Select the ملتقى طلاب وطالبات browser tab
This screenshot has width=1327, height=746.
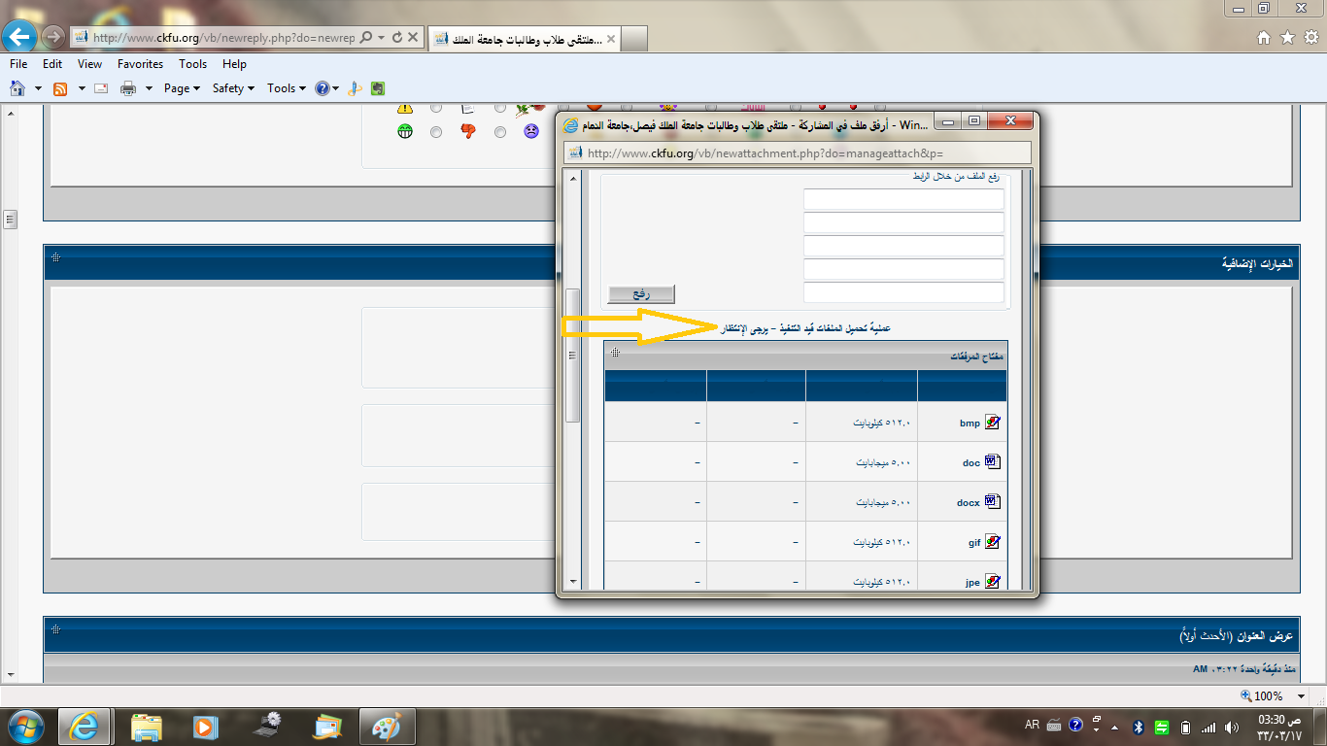525,39
